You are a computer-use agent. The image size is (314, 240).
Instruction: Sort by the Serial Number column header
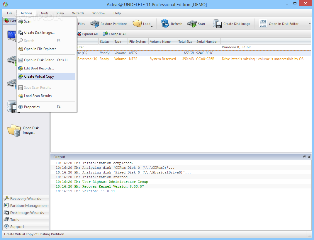pyautogui.click(x=208, y=42)
